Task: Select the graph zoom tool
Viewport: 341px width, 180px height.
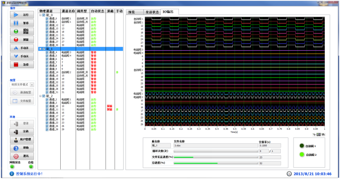Action: coord(319,135)
